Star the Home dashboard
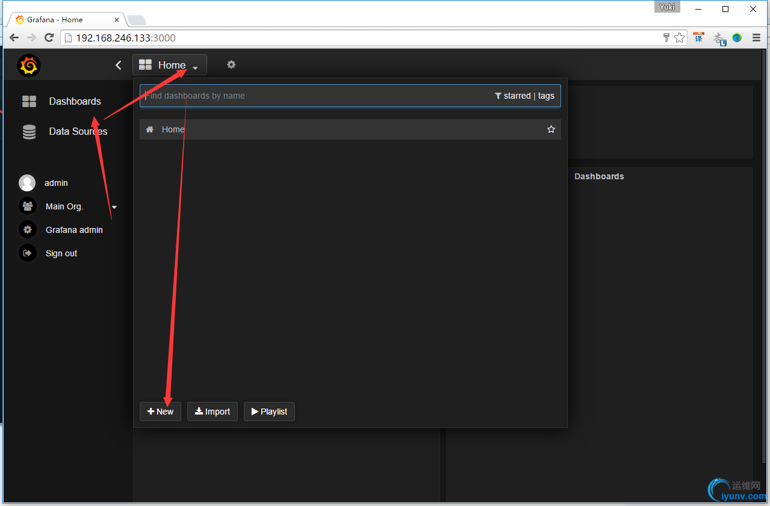This screenshot has width=770, height=506. [x=551, y=129]
